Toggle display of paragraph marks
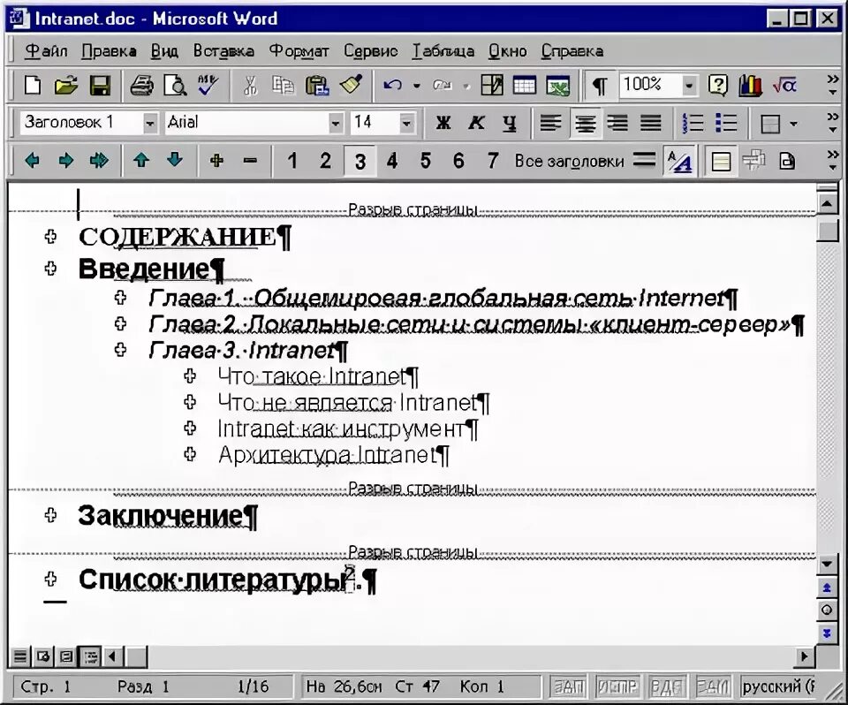Viewport: 848px width, 705px height. click(x=600, y=86)
